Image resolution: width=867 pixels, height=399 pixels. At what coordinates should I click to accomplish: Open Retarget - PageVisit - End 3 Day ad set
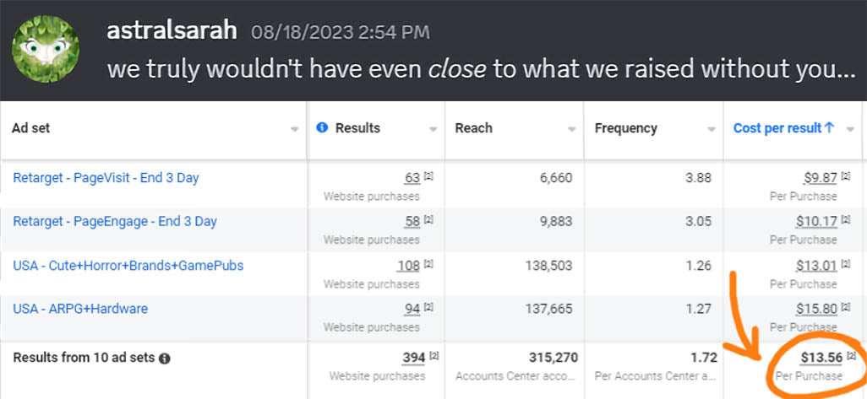click(106, 178)
